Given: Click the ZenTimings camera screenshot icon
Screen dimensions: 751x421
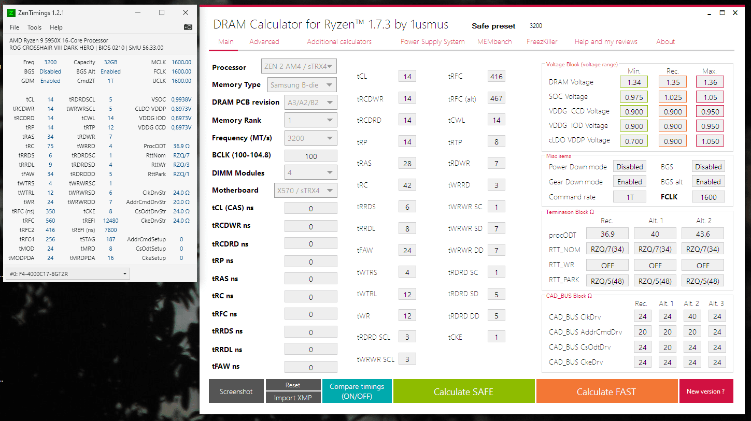Looking at the screenshot, I should 188,27.
